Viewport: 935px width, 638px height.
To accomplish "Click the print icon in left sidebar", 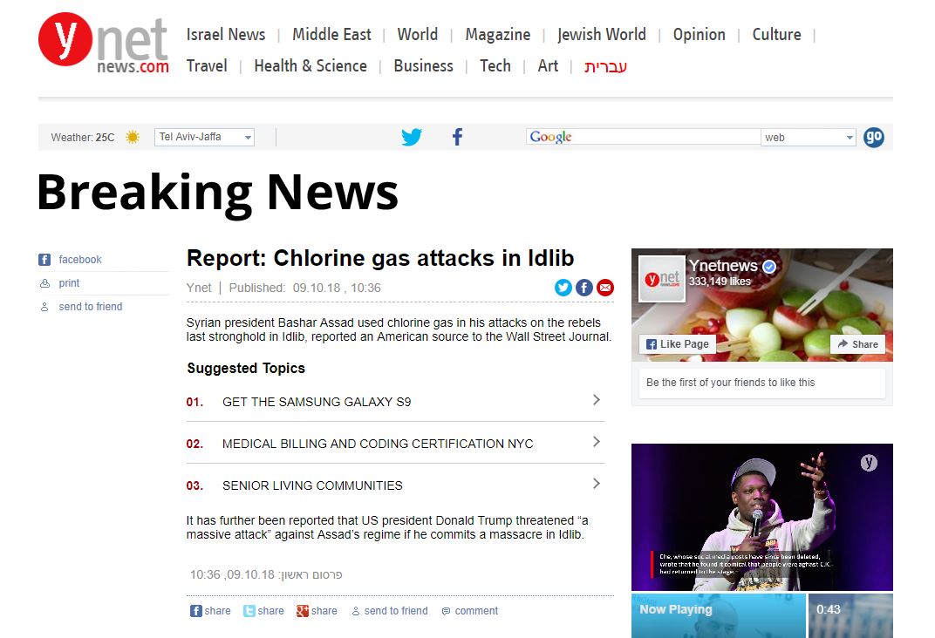I will pos(45,283).
